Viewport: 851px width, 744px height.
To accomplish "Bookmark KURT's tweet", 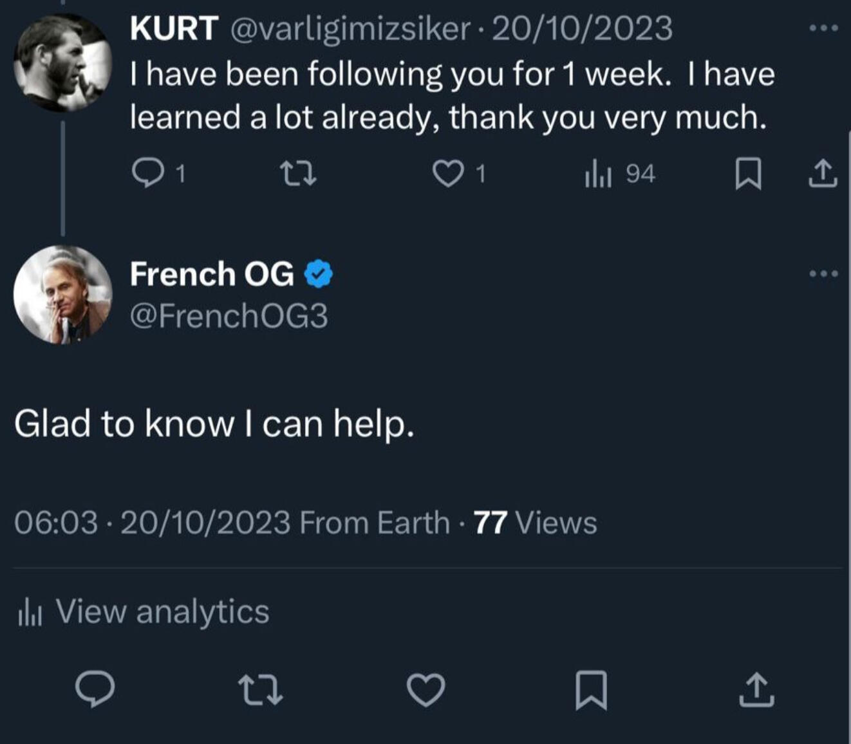I will [x=748, y=174].
